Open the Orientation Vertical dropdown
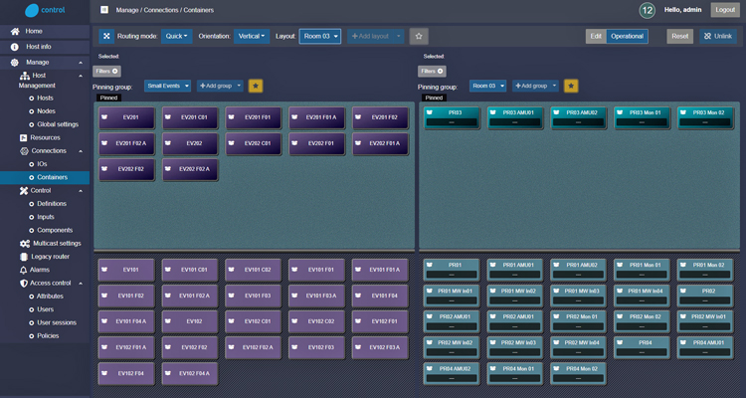The image size is (746, 398). click(x=252, y=36)
